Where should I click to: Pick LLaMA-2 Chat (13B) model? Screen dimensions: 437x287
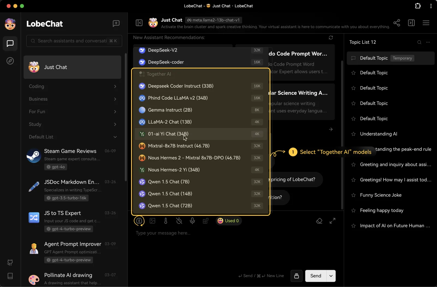(201, 122)
